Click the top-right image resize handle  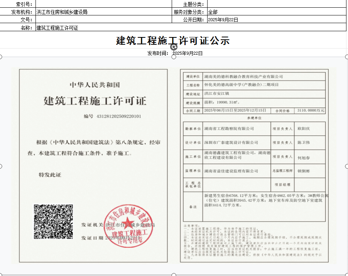(x=346, y=57)
